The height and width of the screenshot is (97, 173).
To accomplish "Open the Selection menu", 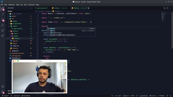I will point(11,5).
